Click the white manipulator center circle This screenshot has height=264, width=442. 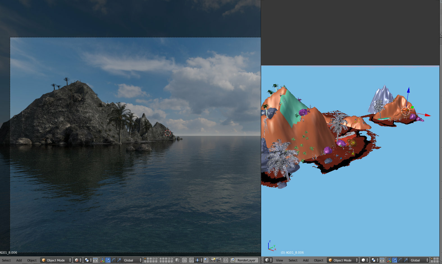pos(405,111)
